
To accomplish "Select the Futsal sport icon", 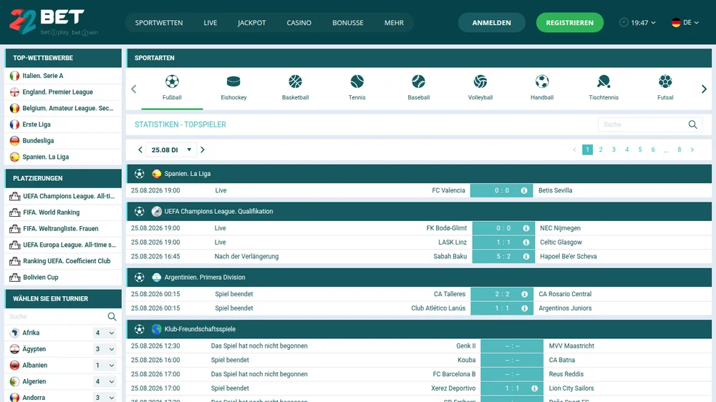I will [665, 82].
